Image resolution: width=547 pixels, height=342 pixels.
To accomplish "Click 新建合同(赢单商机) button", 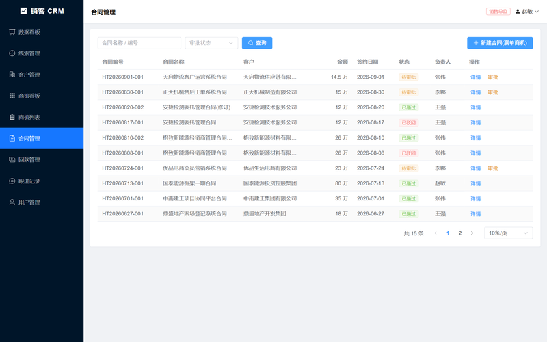I will point(500,43).
